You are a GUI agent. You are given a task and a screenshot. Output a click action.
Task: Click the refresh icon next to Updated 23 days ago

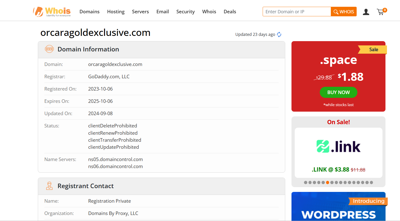279,34
